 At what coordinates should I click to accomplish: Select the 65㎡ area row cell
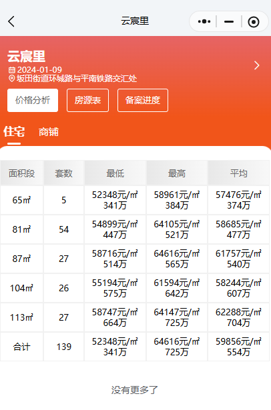click(x=22, y=200)
